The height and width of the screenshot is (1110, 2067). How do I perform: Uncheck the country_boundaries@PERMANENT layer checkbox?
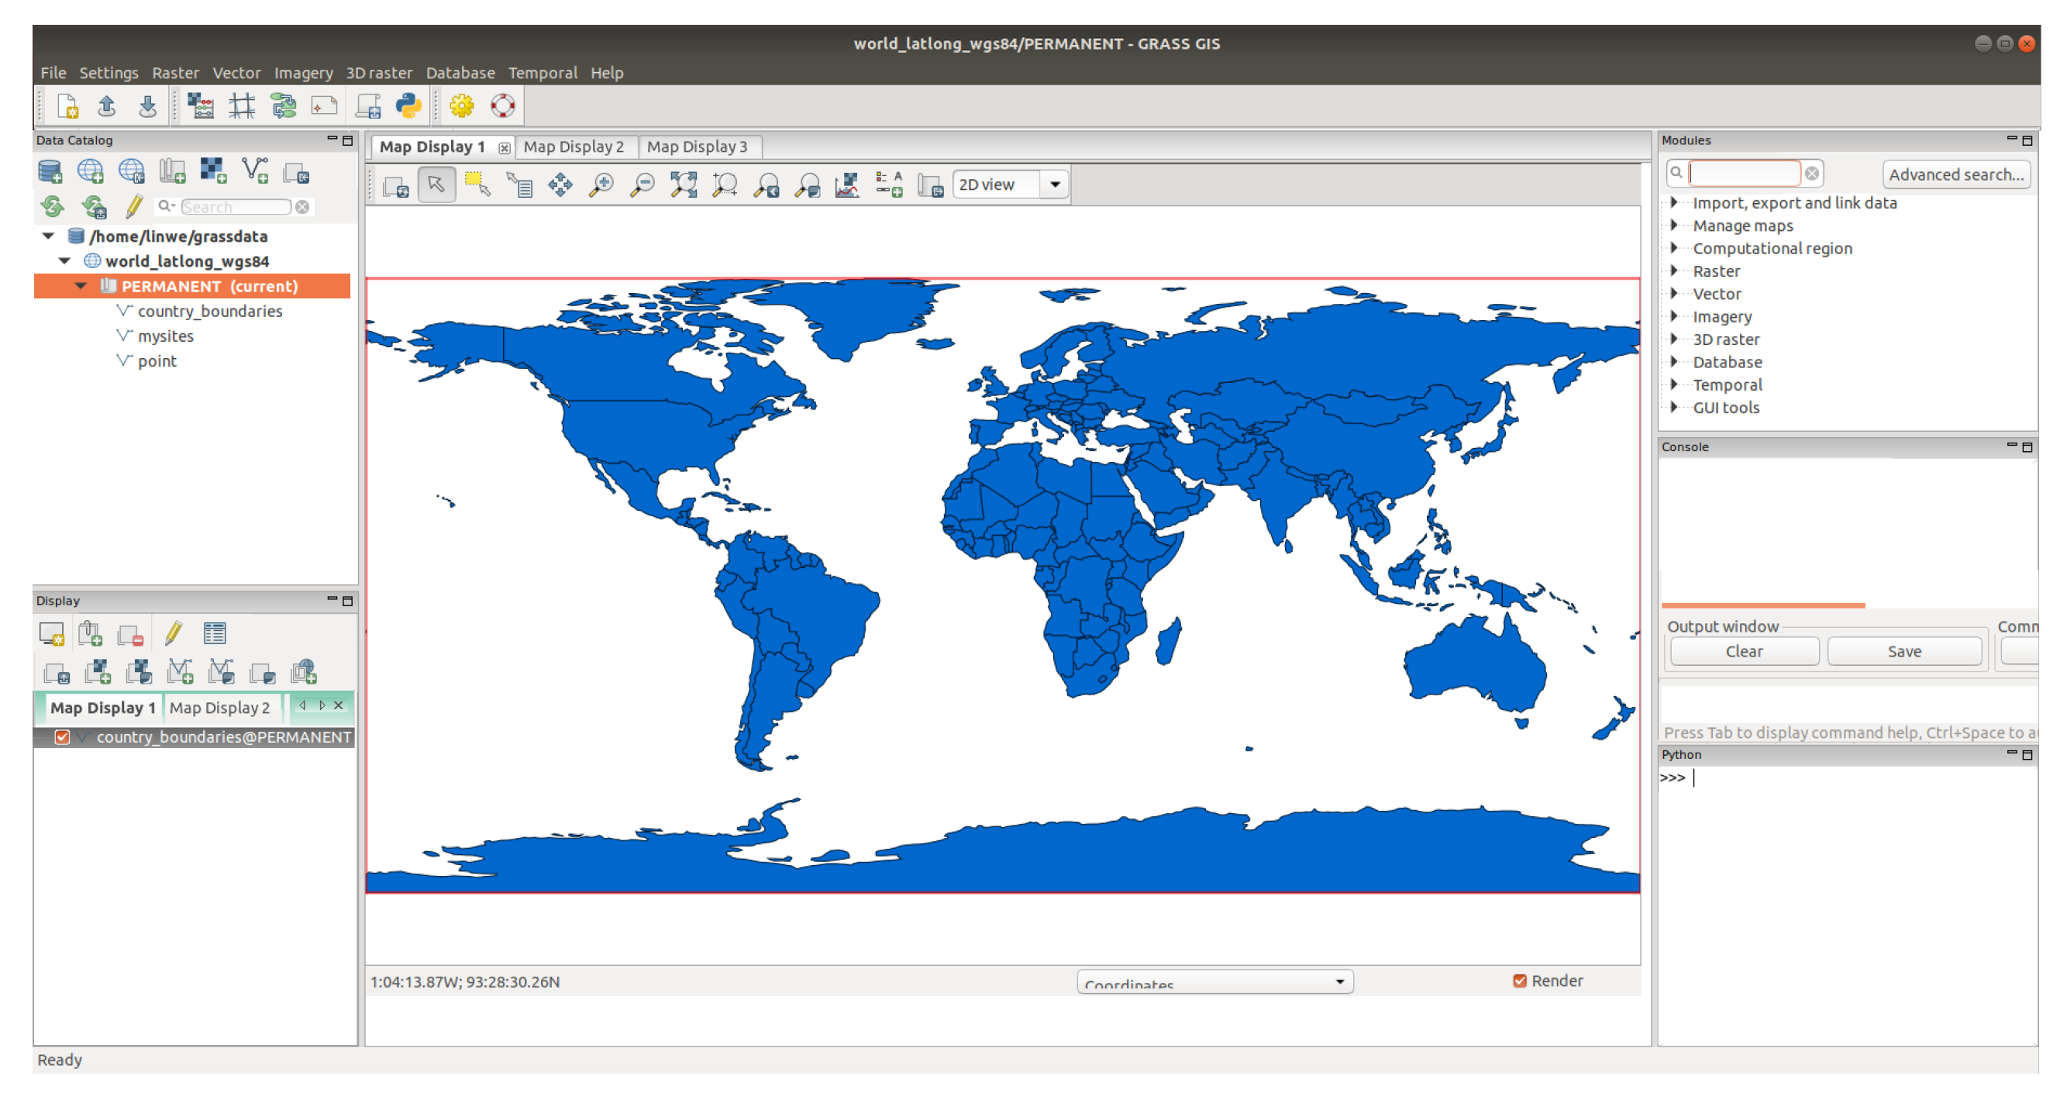63,737
